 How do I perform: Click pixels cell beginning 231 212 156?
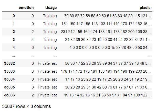click(x=106, y=32)
